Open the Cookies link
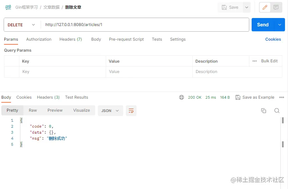 (273, 39)
